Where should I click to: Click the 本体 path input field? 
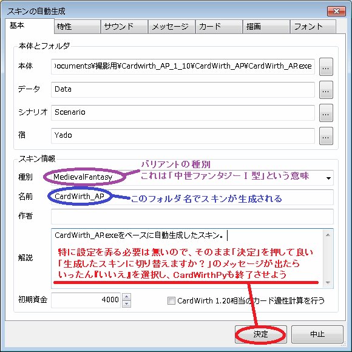pos(183,66)
